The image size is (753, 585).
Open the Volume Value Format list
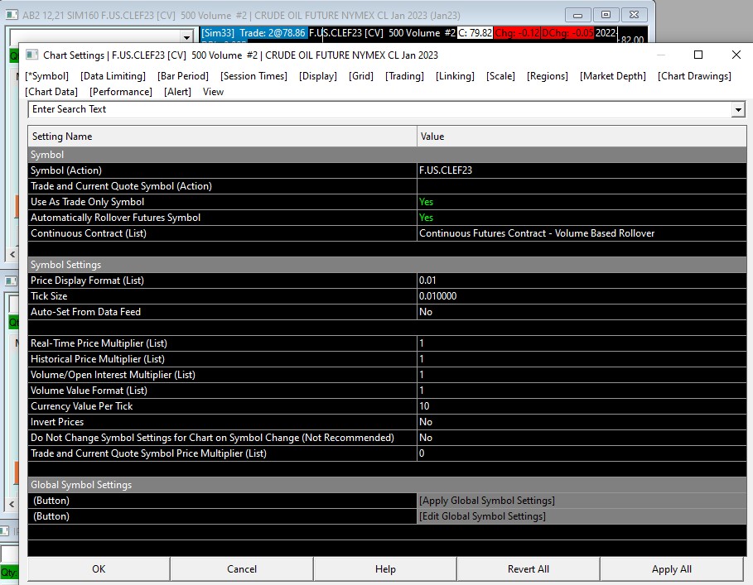click(422, 391)
